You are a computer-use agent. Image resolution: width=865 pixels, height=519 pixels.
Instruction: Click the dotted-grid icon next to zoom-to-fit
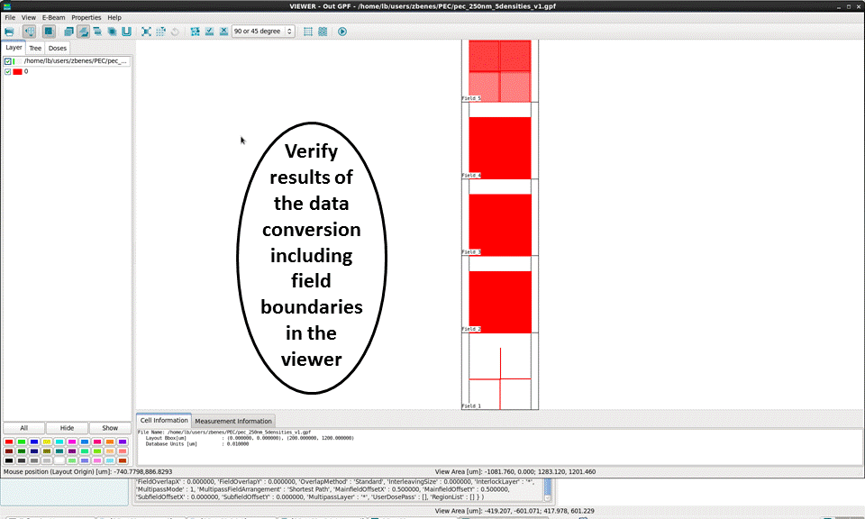tap(160, 32)
